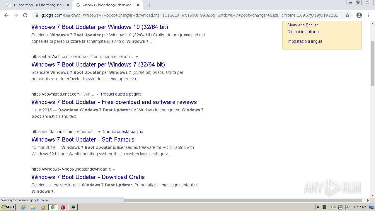This screenshot has width=375, height=211.
Task: Click the address bar URL field
Action: point(190,15)
